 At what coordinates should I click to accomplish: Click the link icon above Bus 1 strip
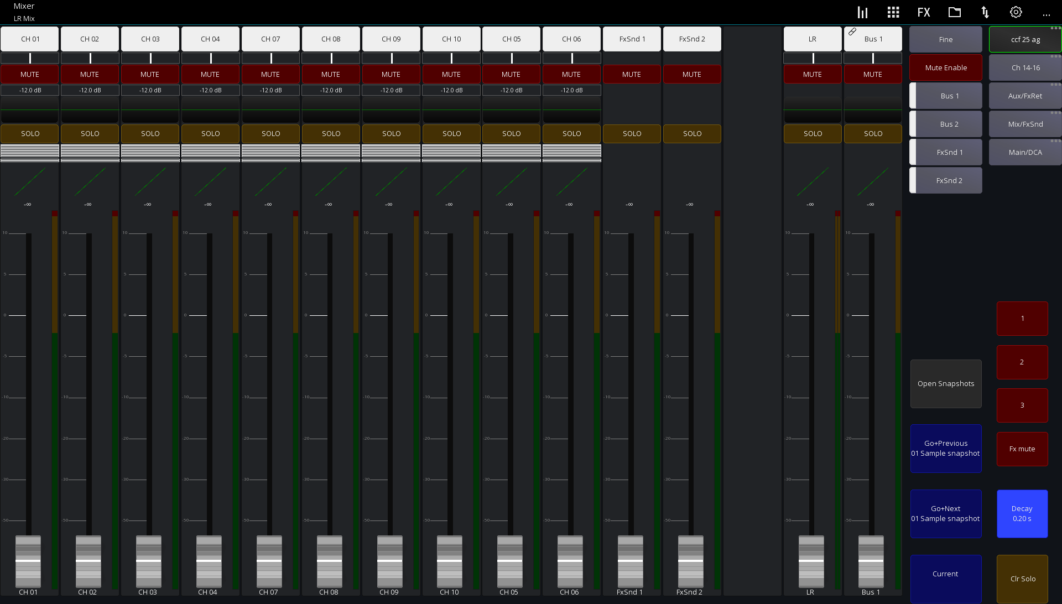pos(852,32)
